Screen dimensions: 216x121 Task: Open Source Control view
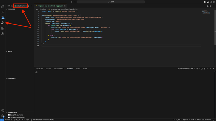click(x=3, y=17)
